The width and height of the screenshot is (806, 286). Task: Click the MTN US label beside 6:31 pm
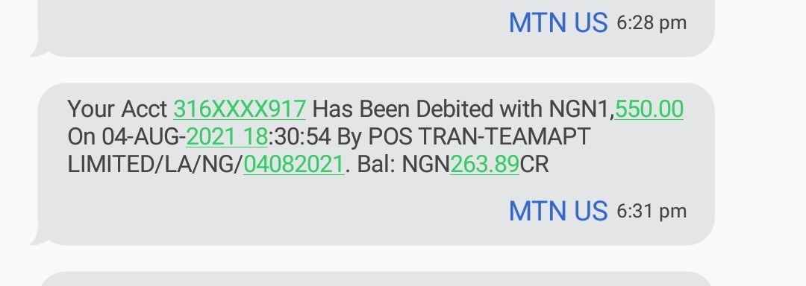click(558, 212)
